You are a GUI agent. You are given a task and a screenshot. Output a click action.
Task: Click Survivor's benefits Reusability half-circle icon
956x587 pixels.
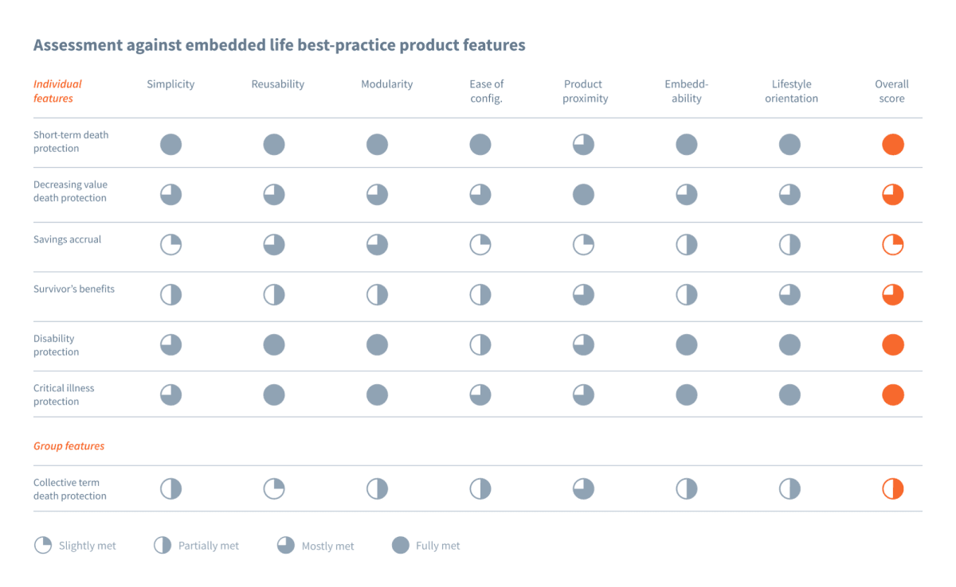274,295
